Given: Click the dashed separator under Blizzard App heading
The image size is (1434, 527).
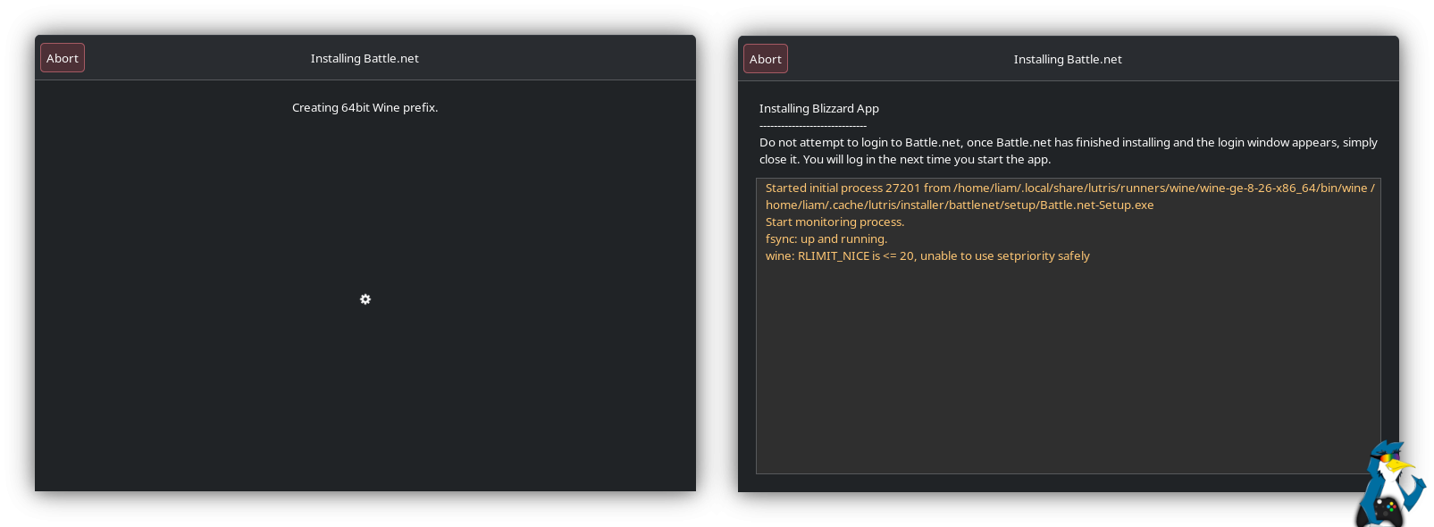Looking at the screenshot, I should (x=813, y=126).
